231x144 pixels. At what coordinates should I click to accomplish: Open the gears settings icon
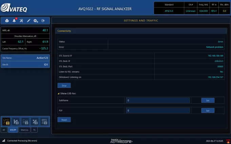pyautogui.click(x=36, y=21)
